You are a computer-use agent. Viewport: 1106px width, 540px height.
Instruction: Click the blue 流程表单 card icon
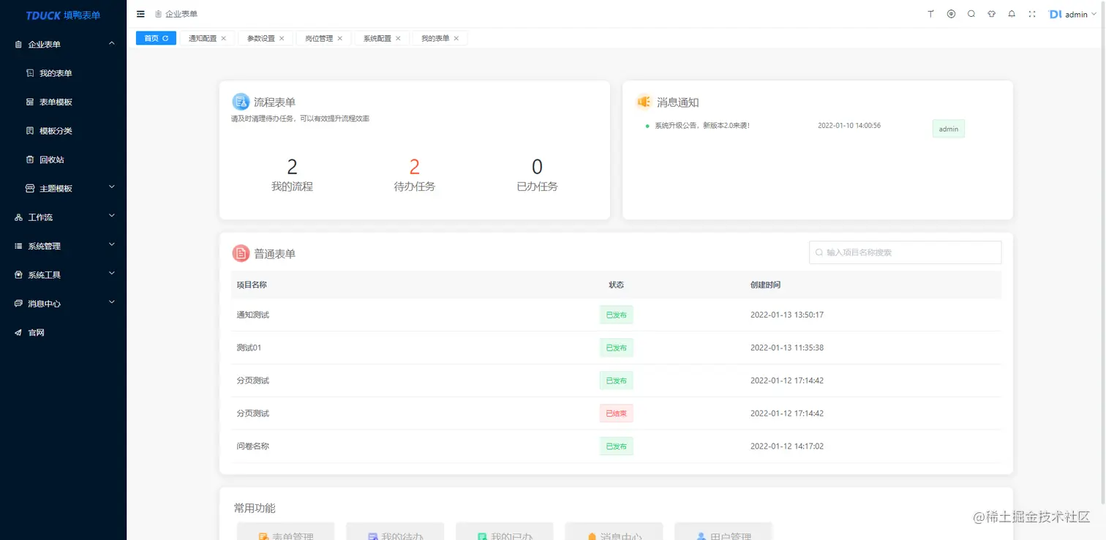241,102
